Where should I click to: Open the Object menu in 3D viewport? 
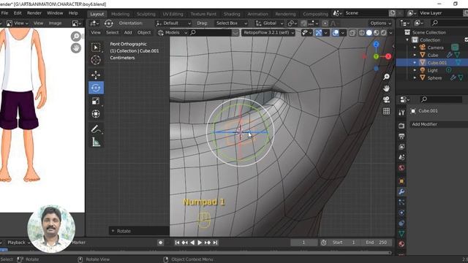144,32
